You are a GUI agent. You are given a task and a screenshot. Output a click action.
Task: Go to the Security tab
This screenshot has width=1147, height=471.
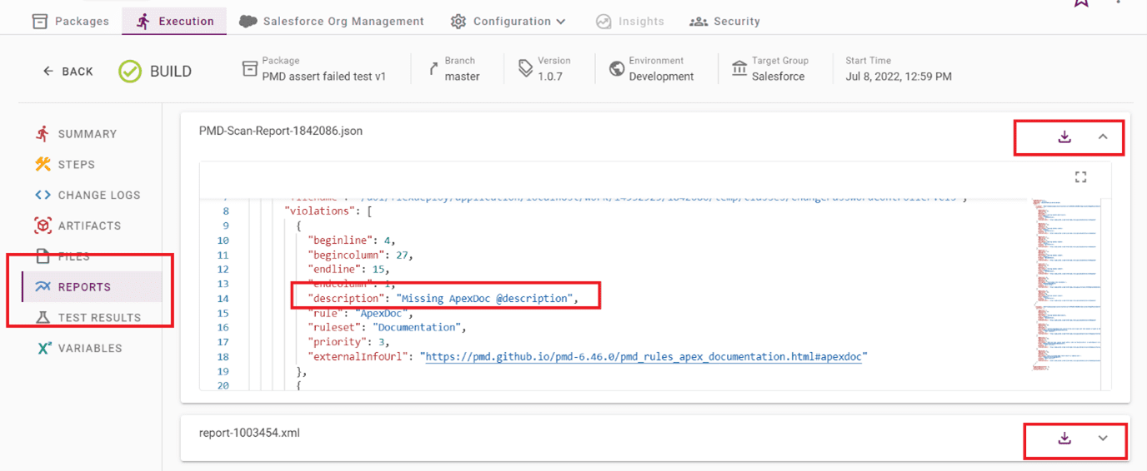[x=725, y=21]
